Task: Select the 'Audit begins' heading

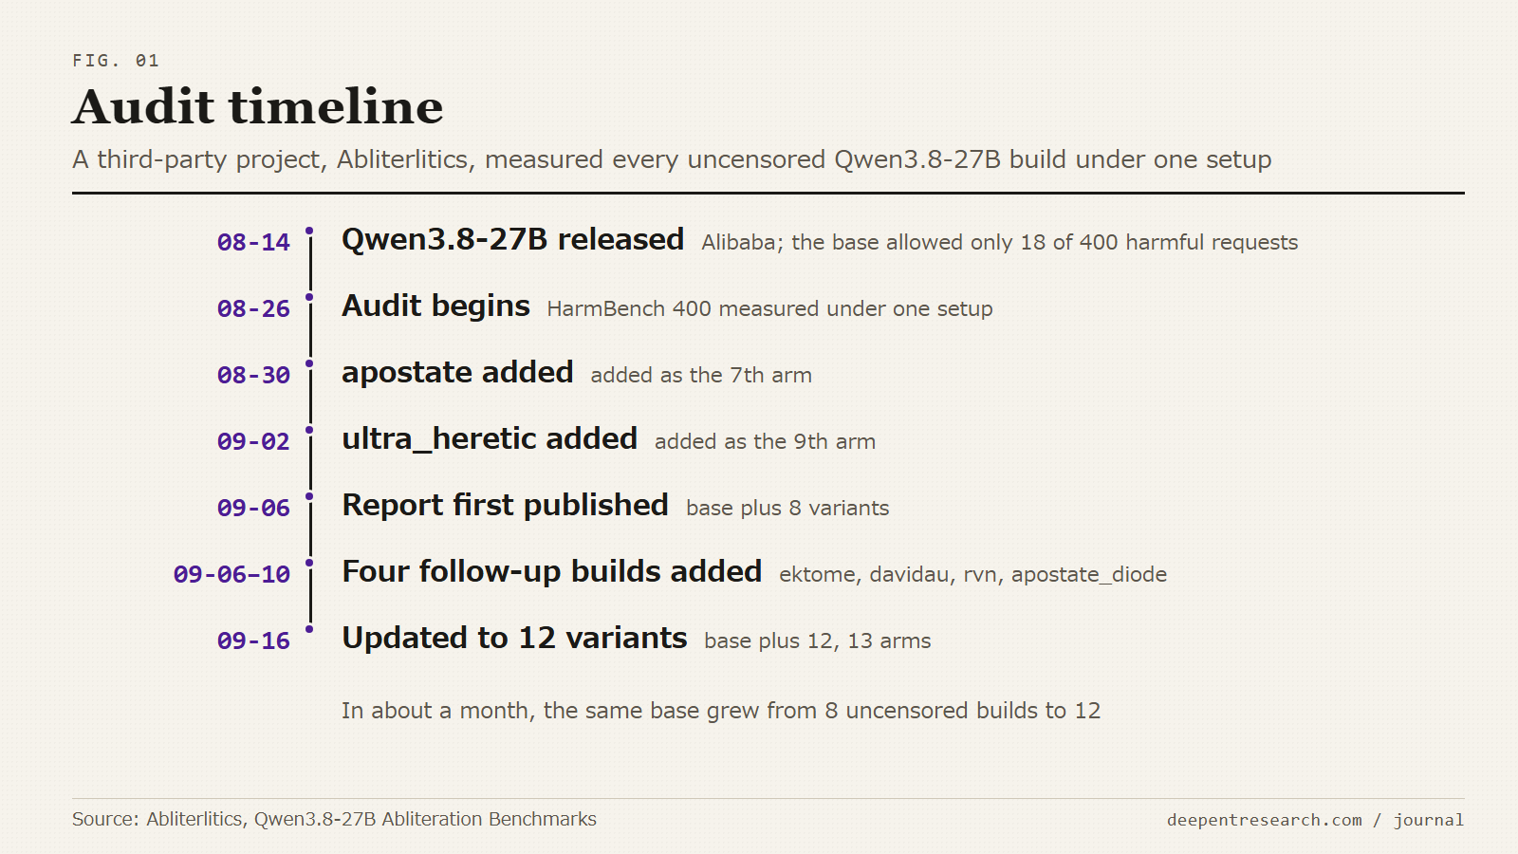Action: tap(435, 306)
